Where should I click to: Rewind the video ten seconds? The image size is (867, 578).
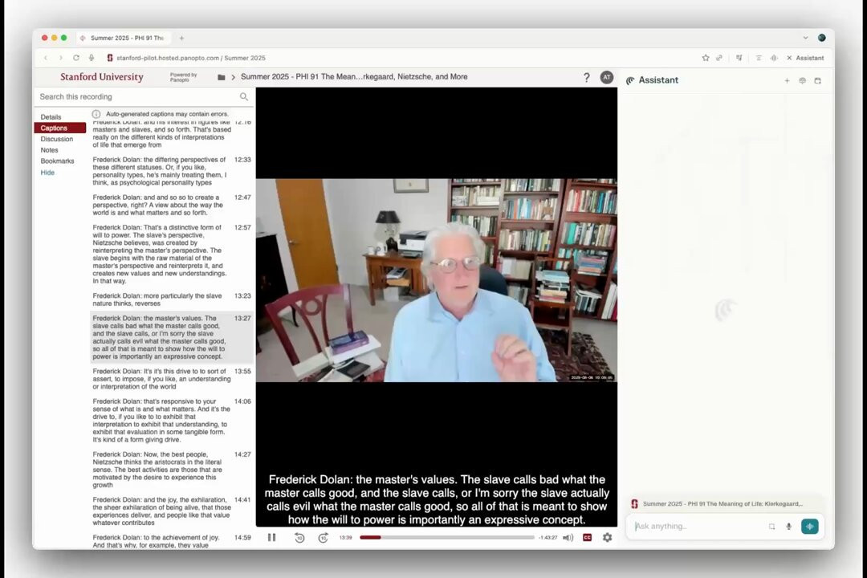click(x=299, y=538)
